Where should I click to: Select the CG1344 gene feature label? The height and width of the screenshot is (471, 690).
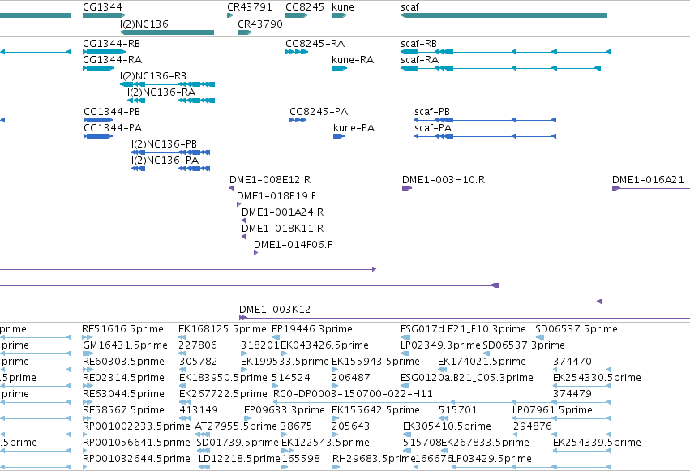point(102,7)
